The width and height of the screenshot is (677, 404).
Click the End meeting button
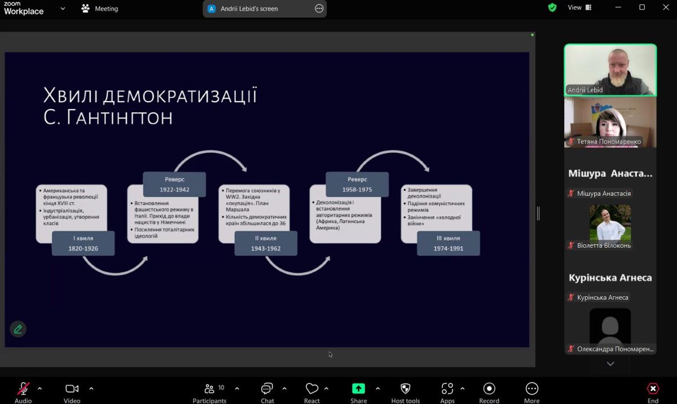[x=653, y=389]
